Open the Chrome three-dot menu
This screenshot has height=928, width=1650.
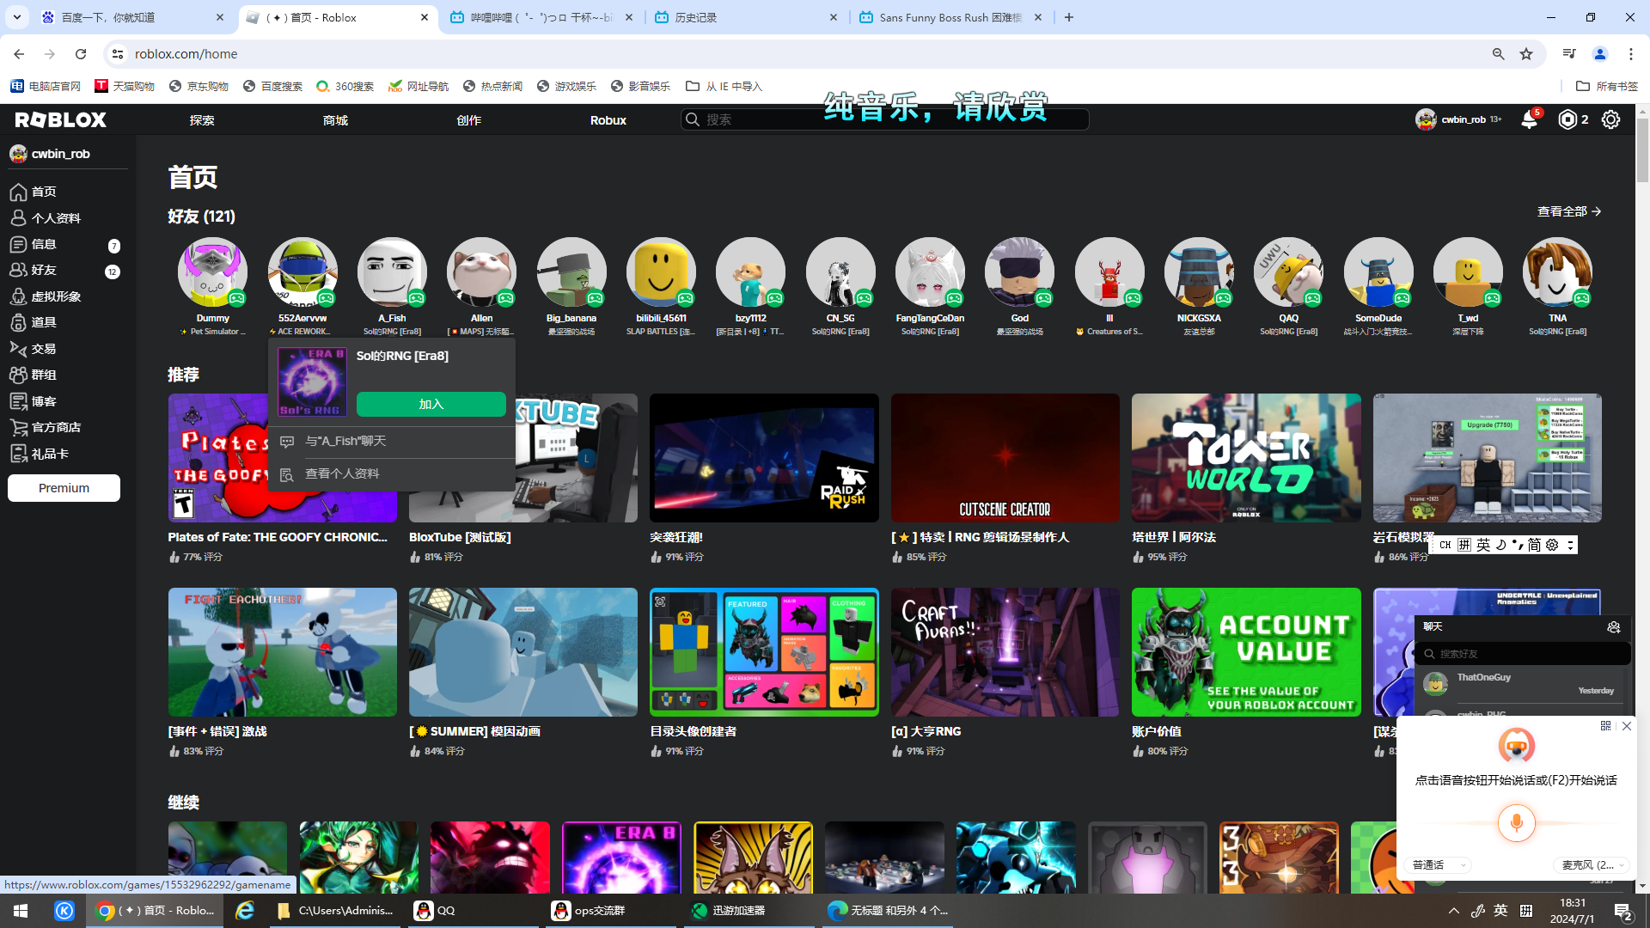1631,54
